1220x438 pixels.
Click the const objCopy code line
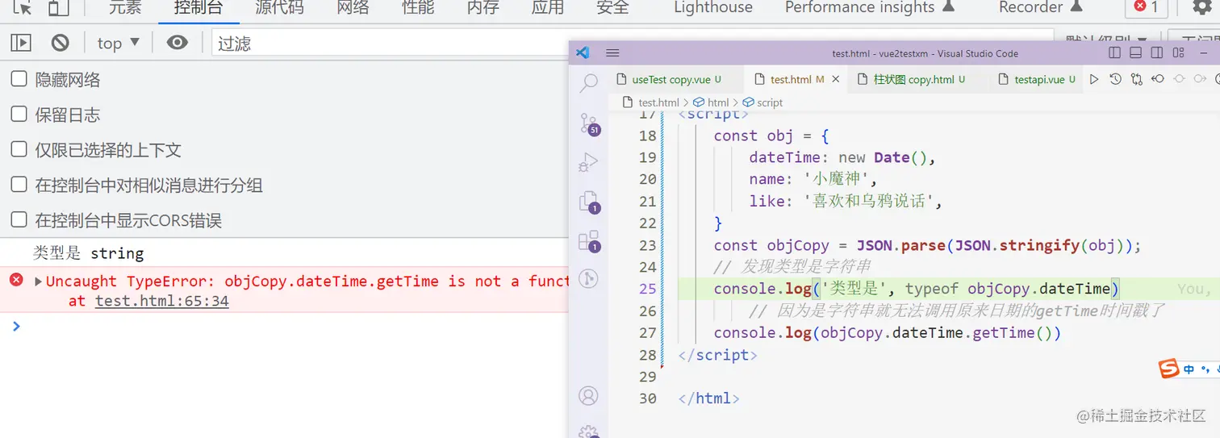coord(928,245)
